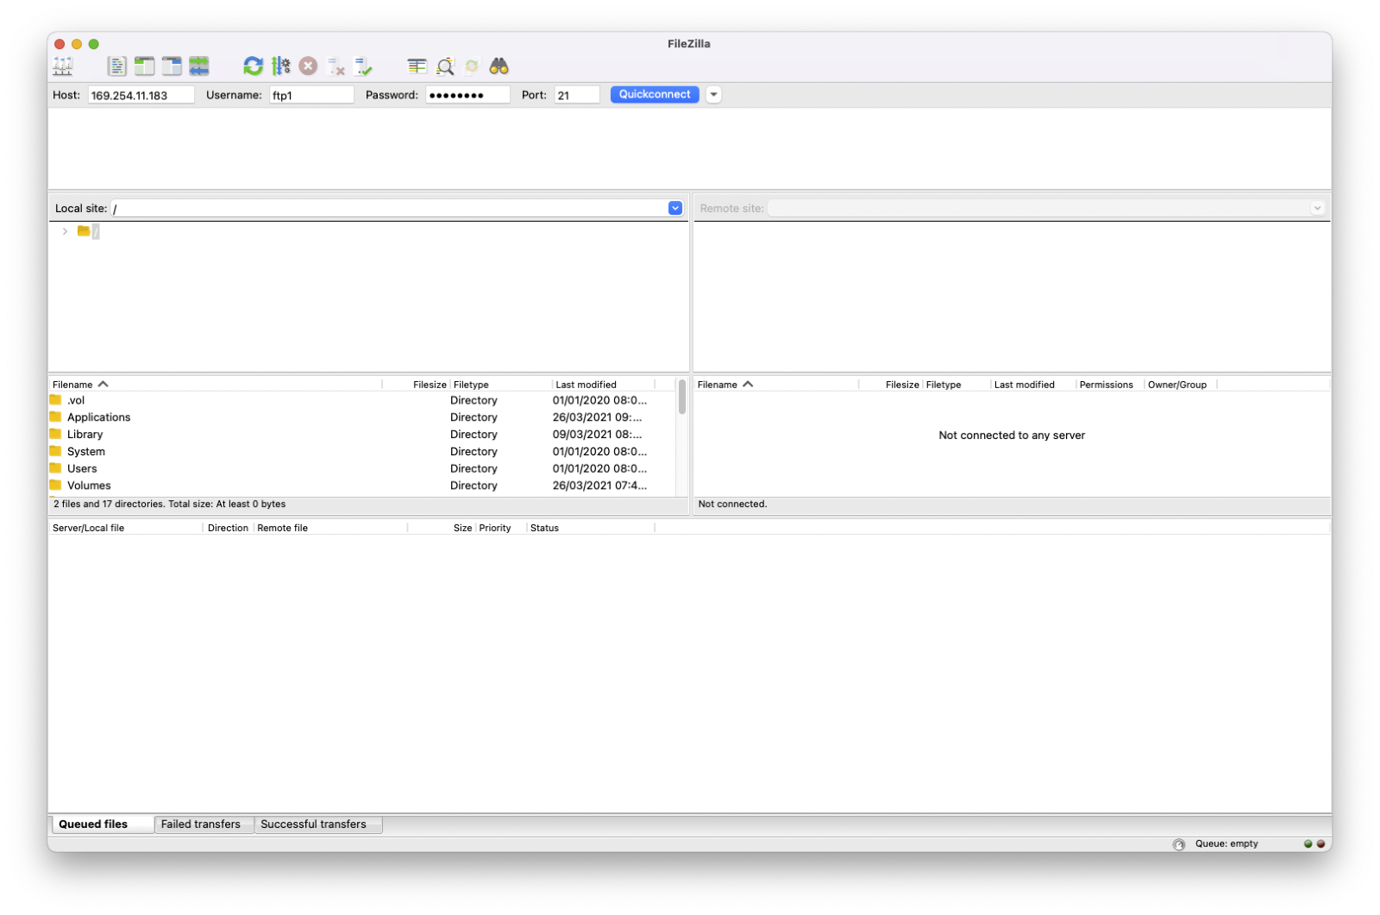Cancel the current operation

click(308, 66)
